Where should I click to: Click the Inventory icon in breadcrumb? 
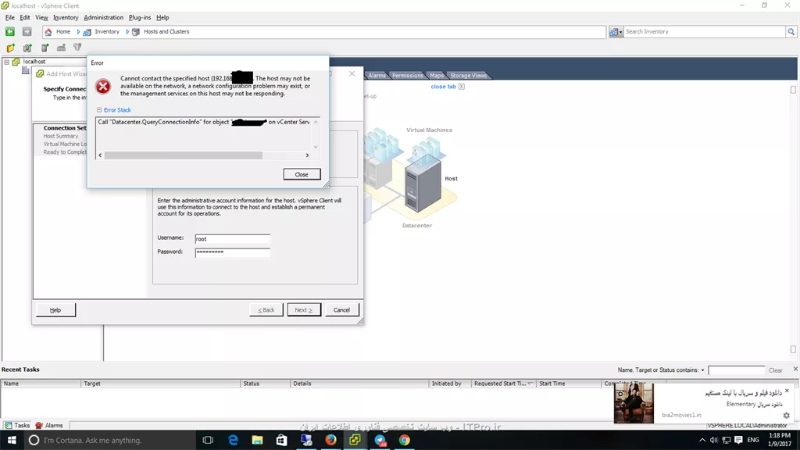point(87,31)
